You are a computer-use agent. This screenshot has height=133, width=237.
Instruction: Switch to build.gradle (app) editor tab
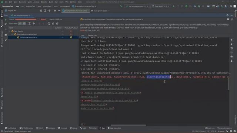click(x=100, y=11)
